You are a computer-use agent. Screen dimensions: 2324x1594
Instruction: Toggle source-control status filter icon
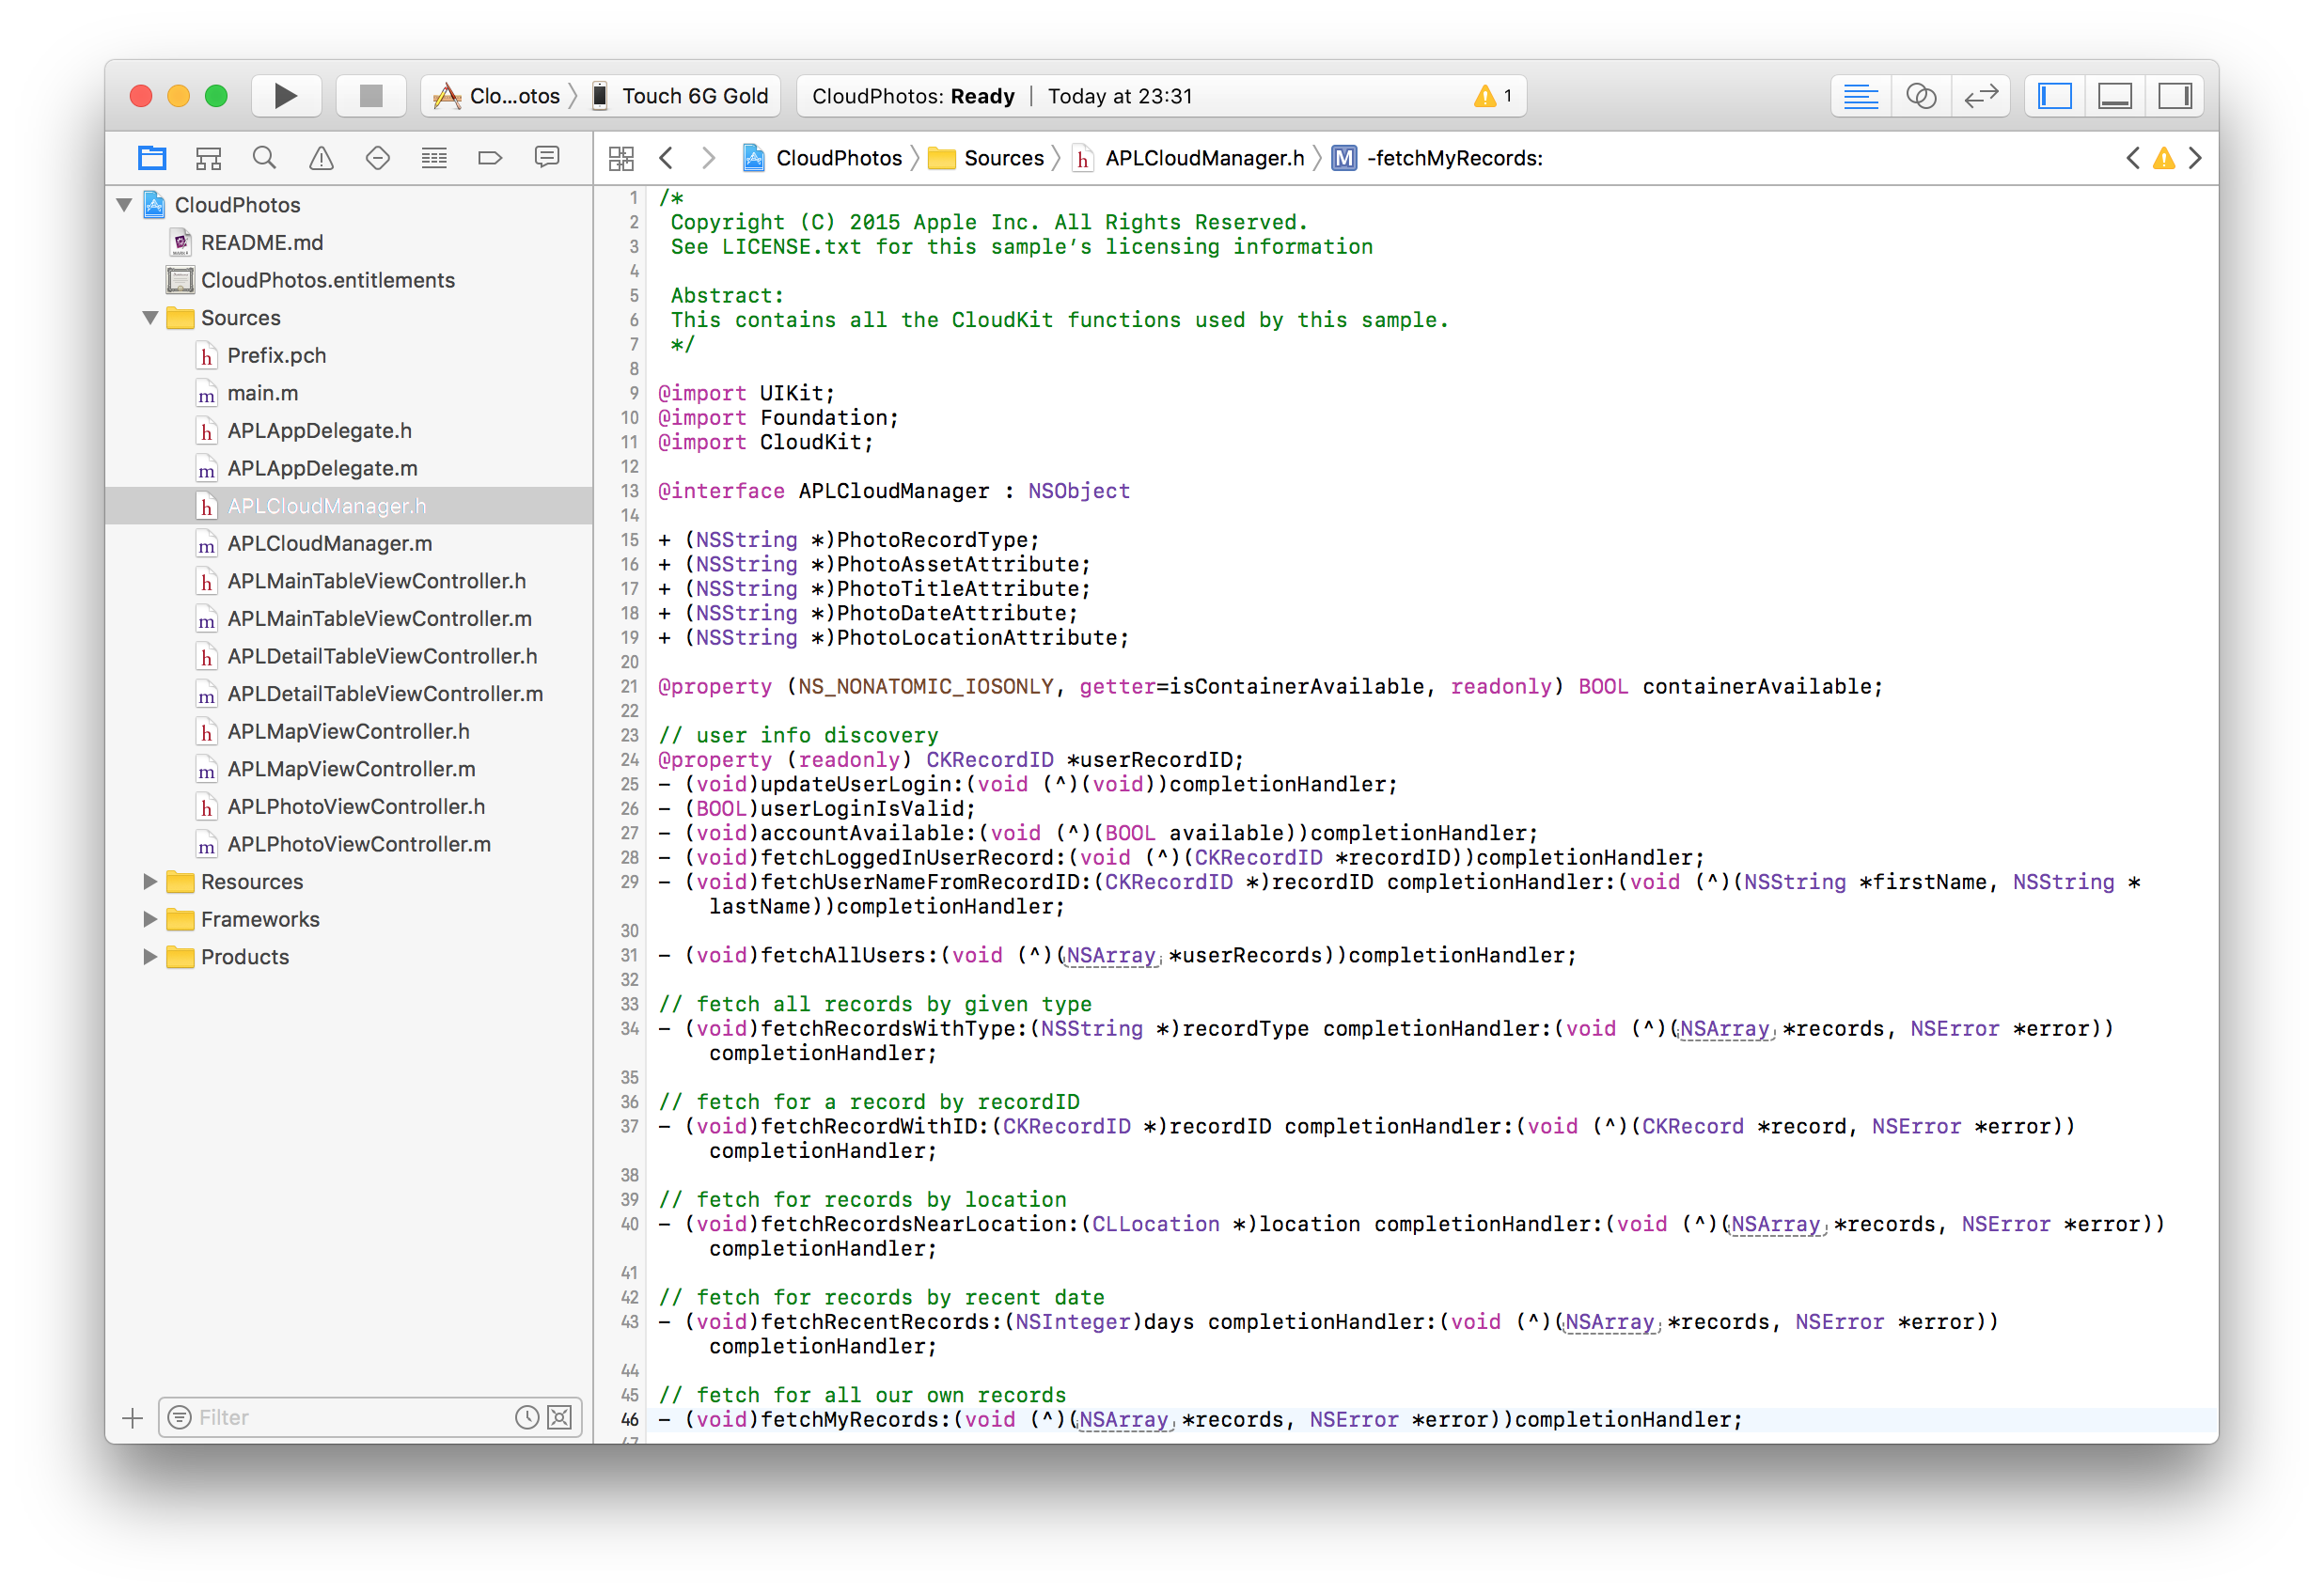(x=560, y=1418)
